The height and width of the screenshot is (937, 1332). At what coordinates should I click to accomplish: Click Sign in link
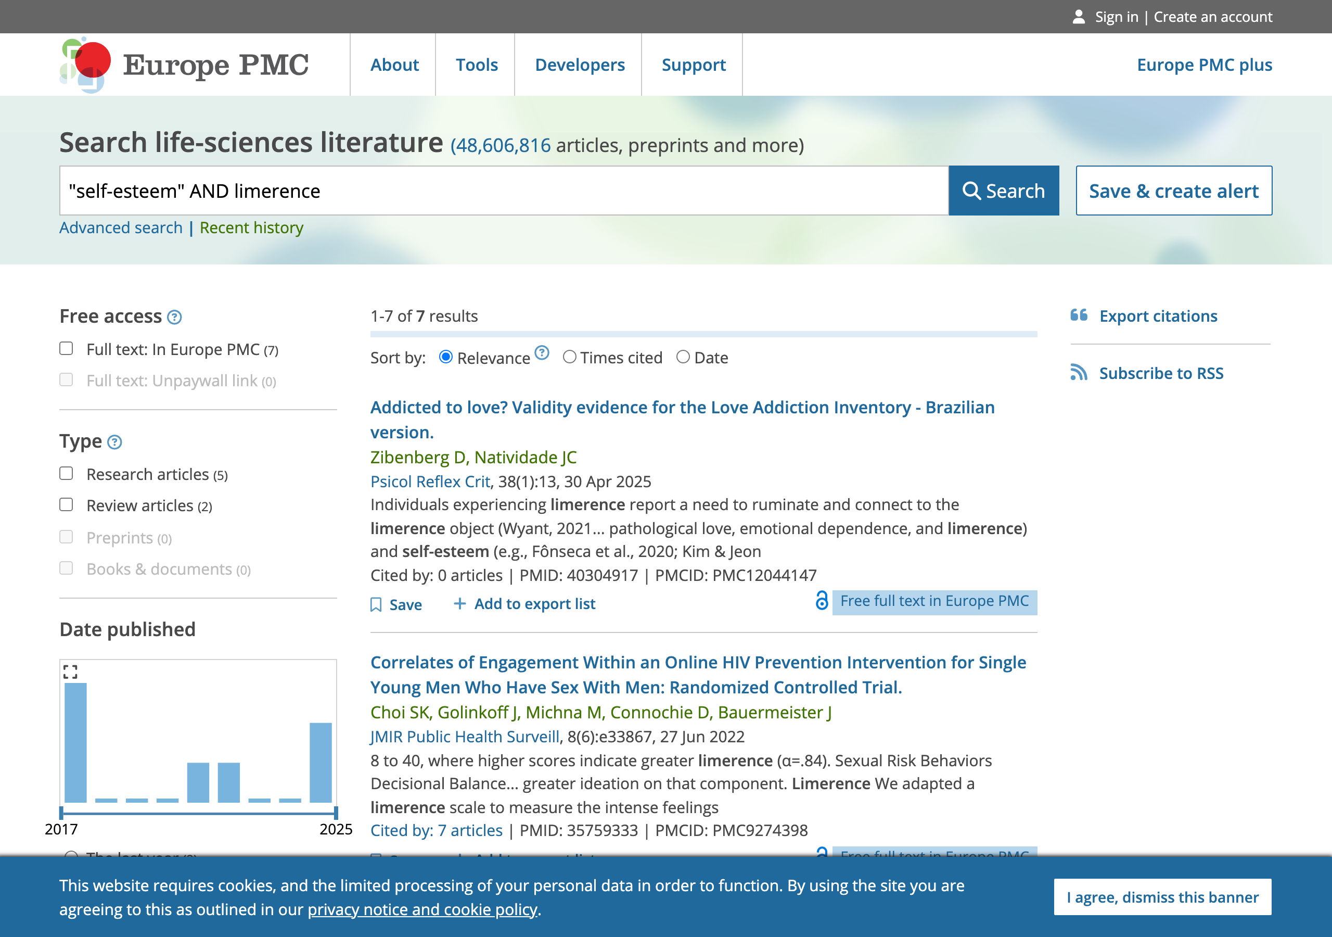click(x=1117, y=17)
